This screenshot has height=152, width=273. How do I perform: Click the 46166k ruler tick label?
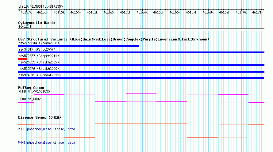point(175,12)
